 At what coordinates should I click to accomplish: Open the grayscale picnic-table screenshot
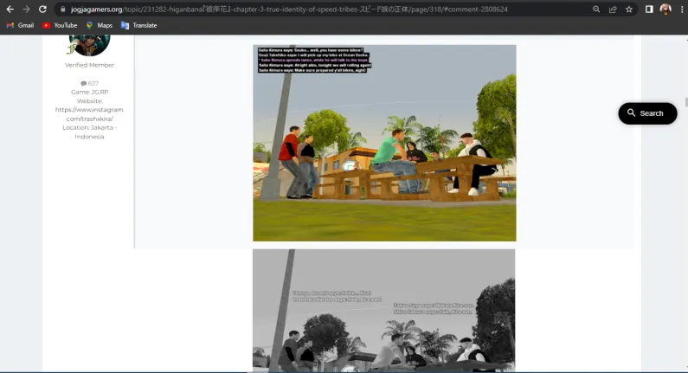click(384, 311)
